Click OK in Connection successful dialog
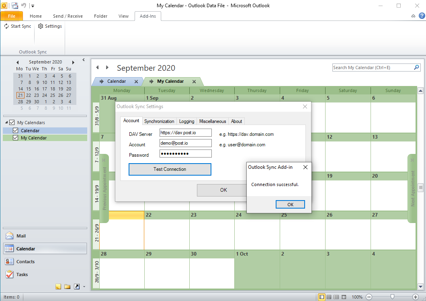 (290, 204)
